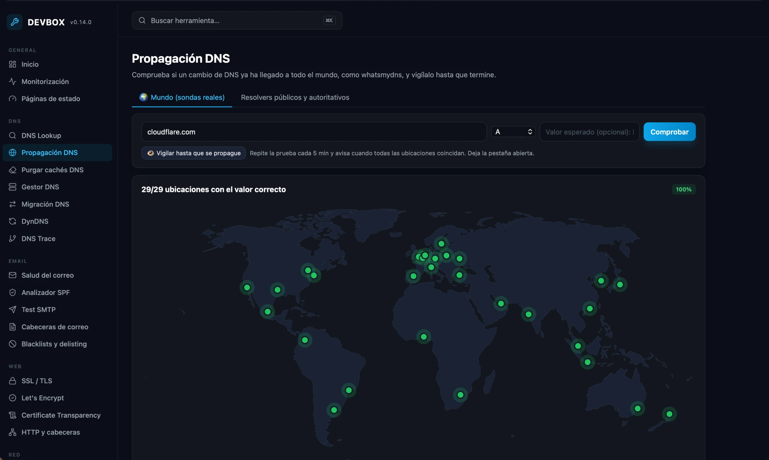Click the 100% propagation badge
The image size is (769, 460).
pyautogui.click(x=684, y=189)
